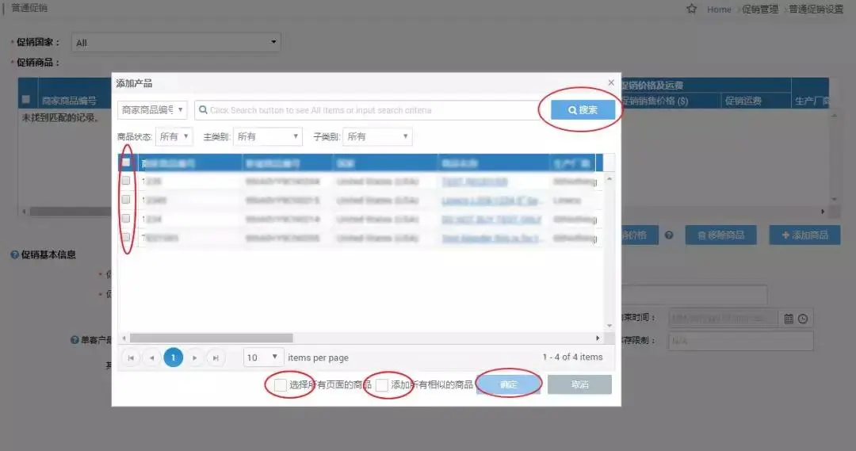Viewport: 856px width, 451px height.
Task: Open product name link in fourth row
Action: coord(491,238)
